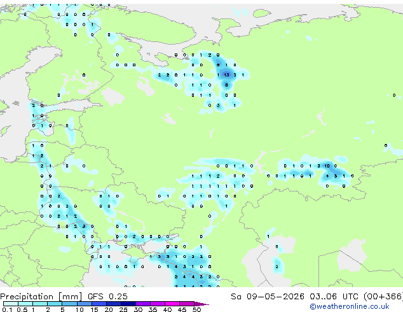Viewport: 403px width, 312px height.
Task: Click the legend label '30'
Action: (x=138, y=309)
